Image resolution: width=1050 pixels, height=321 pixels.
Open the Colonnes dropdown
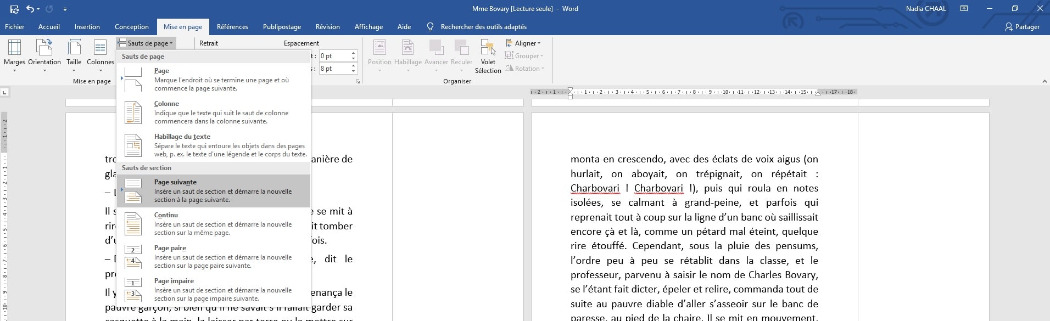click(100, 55)
